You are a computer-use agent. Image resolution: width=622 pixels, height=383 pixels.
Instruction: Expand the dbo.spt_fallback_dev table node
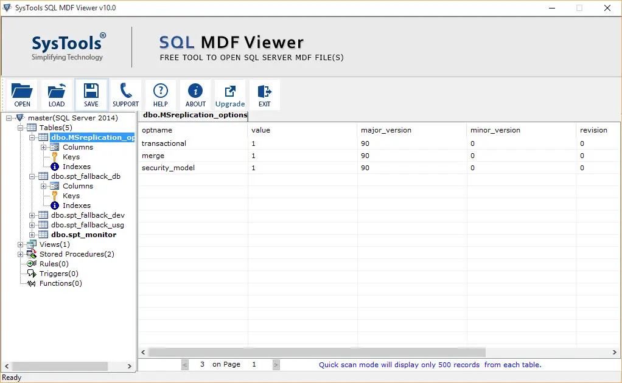32,215
